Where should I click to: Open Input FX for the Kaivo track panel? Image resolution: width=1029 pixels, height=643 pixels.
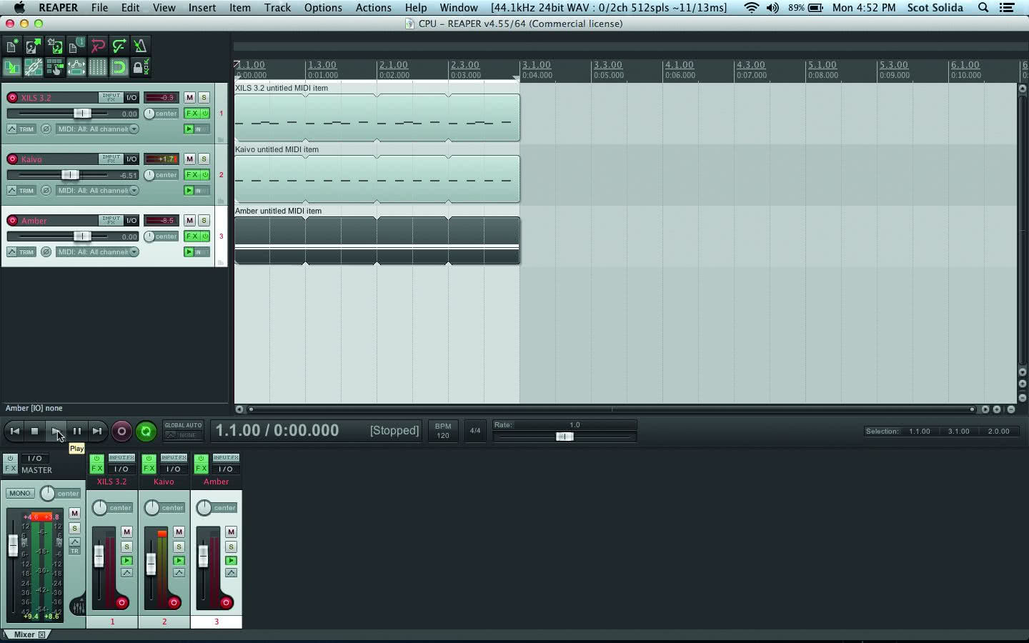[111, 159]
